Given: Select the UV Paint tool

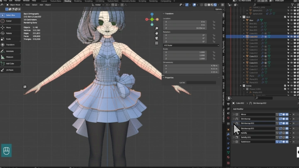Looking at the screenshot, I should pyautogui.click(x=9, y=70).
